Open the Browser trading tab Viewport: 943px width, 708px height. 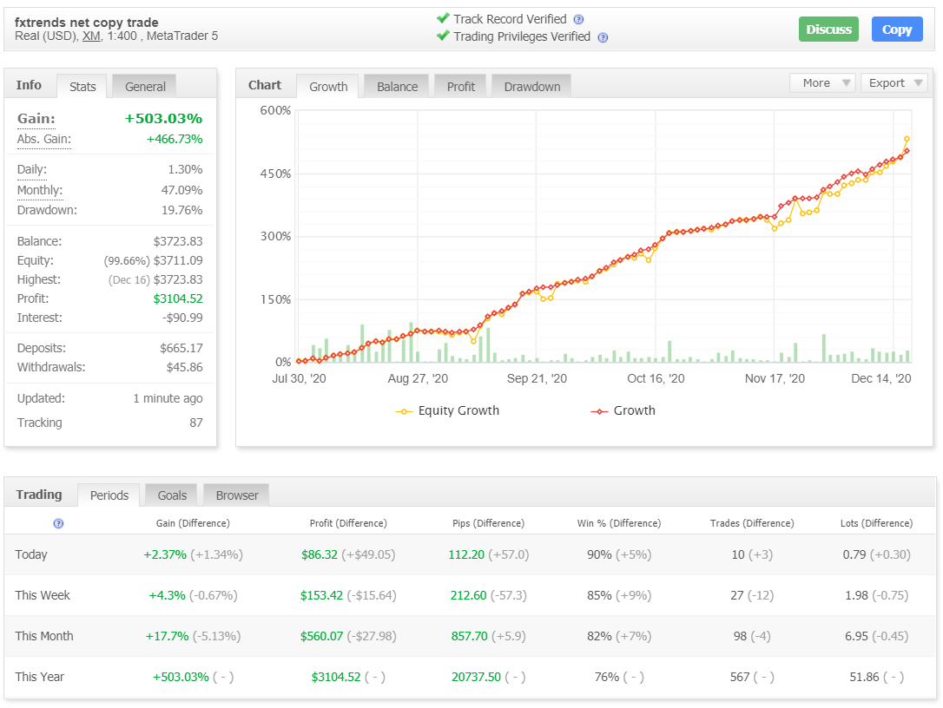(236, 495)
